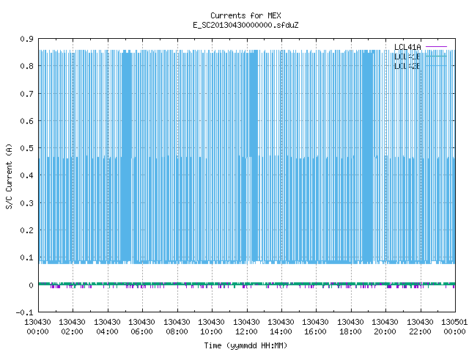Screen dimensions: 469x352
Task: Click the 'Currents for MEX' chart title
Action: click(x=245, y=15)
